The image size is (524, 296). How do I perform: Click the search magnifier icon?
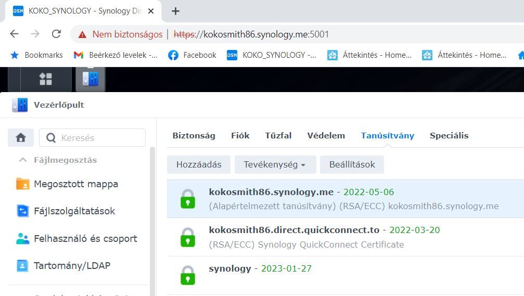click(51, 138)
